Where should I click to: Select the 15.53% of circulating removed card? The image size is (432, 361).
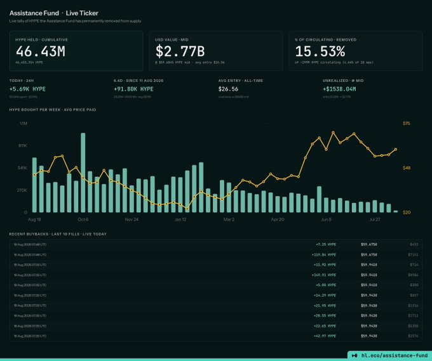tap(355, 51)
